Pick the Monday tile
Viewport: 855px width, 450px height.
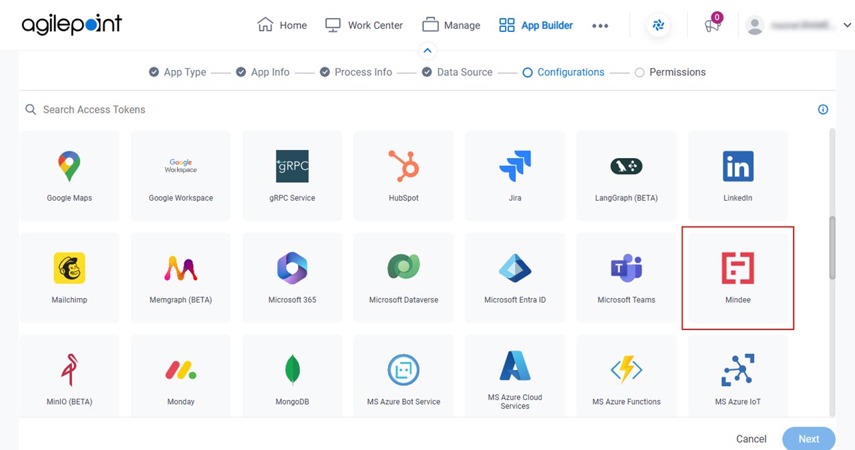[x=181, y=376]
